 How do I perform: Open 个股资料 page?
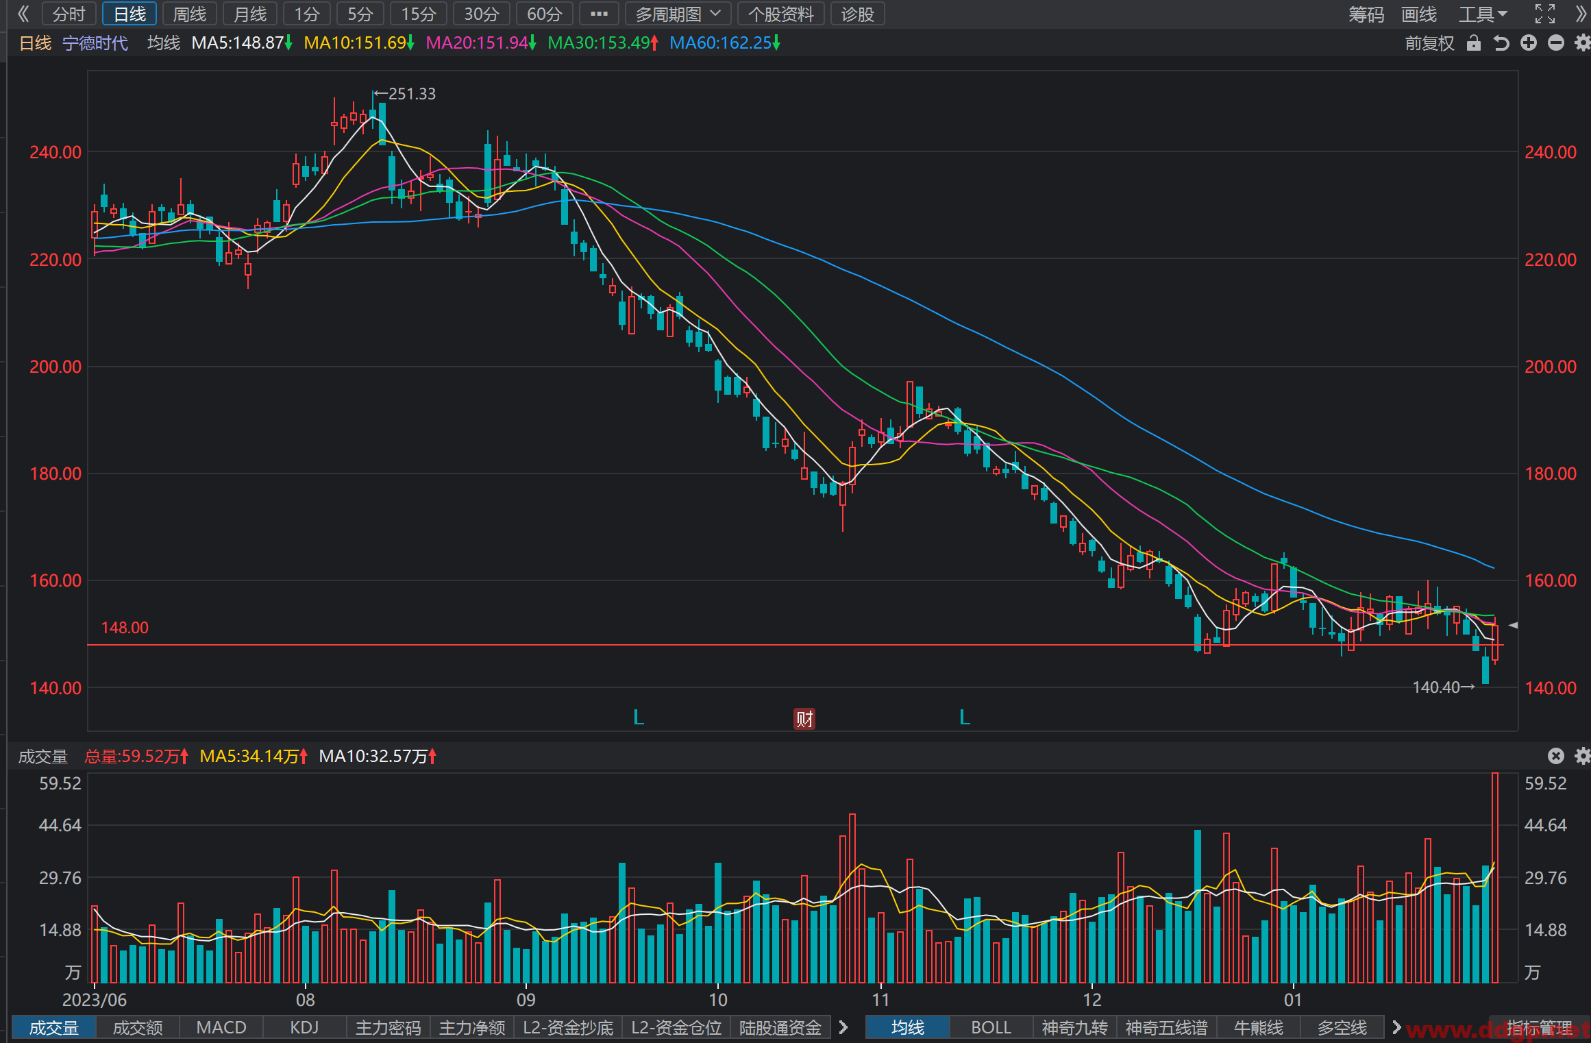(x=781, y=14)
